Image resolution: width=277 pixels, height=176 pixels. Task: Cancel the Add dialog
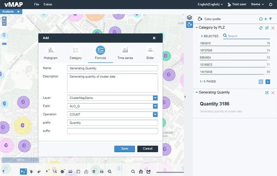pos(147,149)
